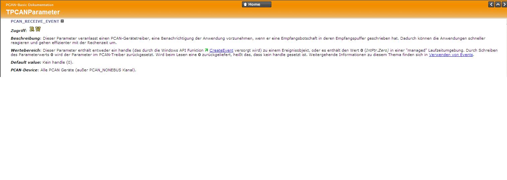Click the 'Kein handle (0).' text
507x180 pixels.
click(58, 62)
